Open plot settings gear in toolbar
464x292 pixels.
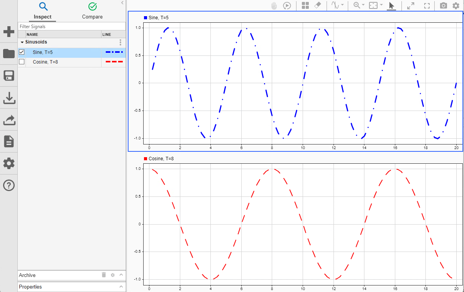click(x=456, y=5)
